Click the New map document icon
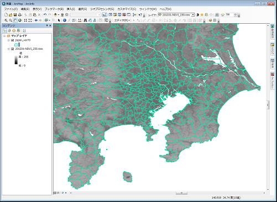277x202 pixels. [x=6, y=15]
